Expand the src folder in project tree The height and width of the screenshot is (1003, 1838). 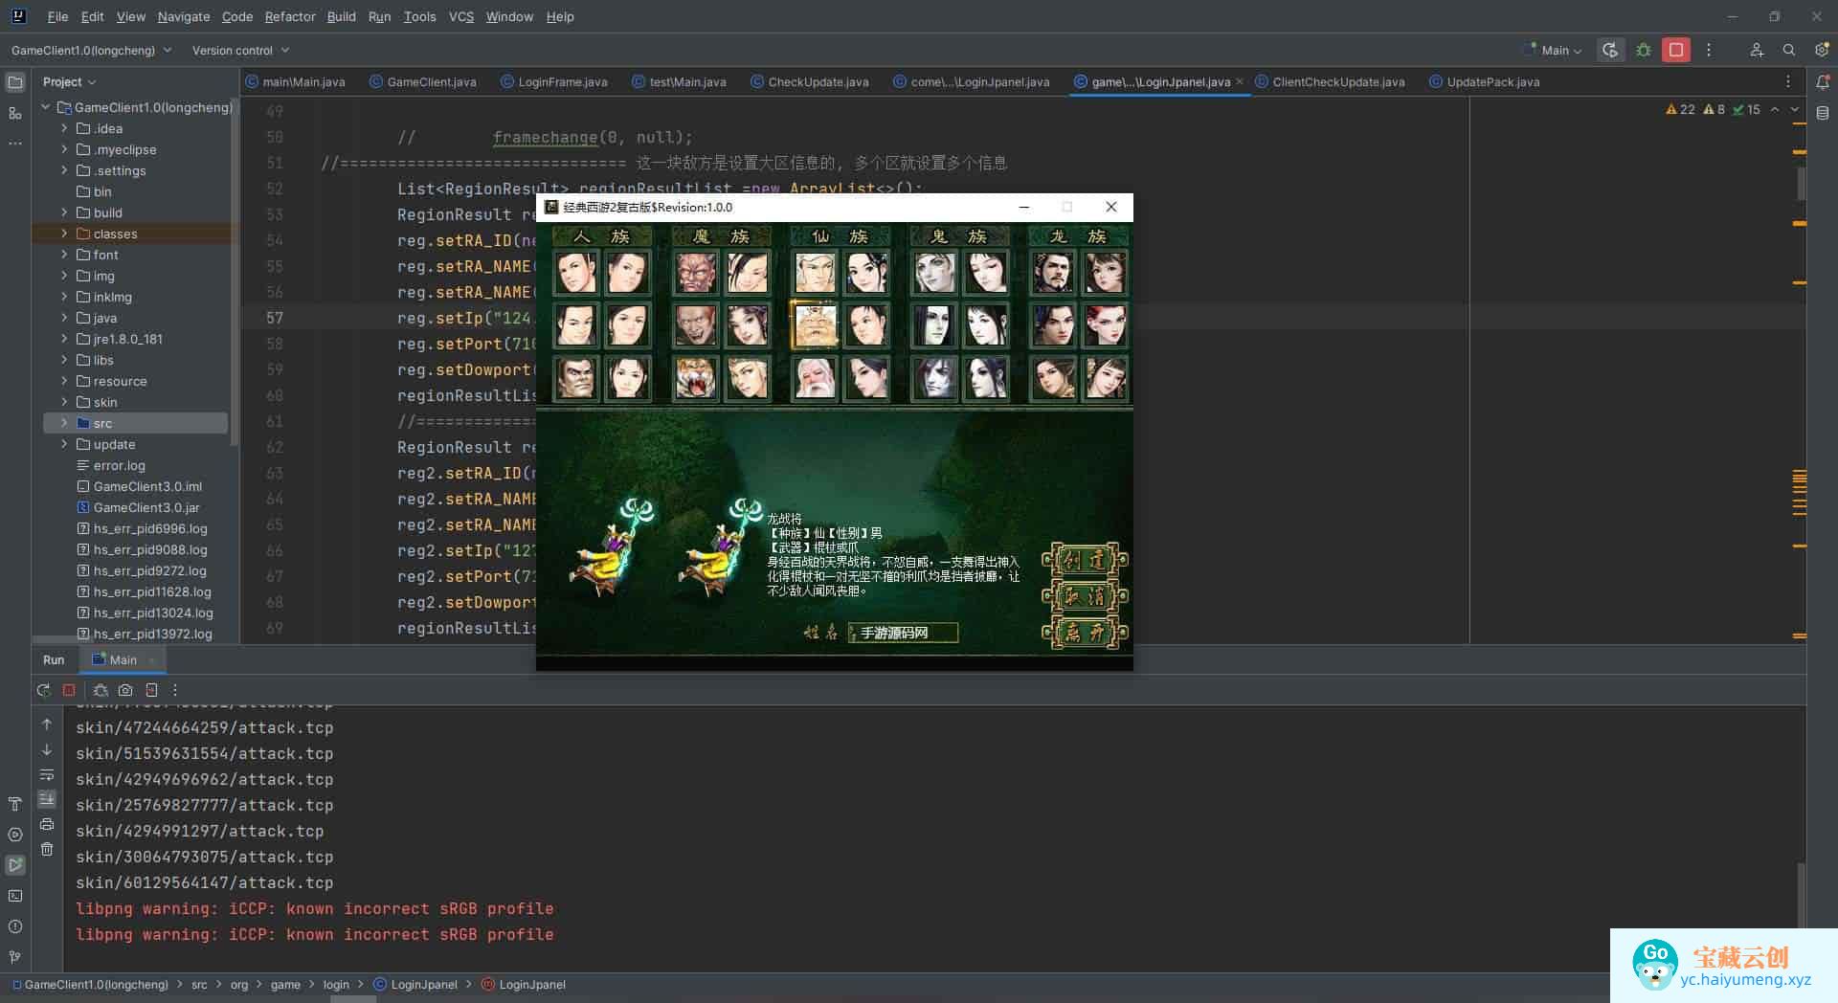point(64,423)
